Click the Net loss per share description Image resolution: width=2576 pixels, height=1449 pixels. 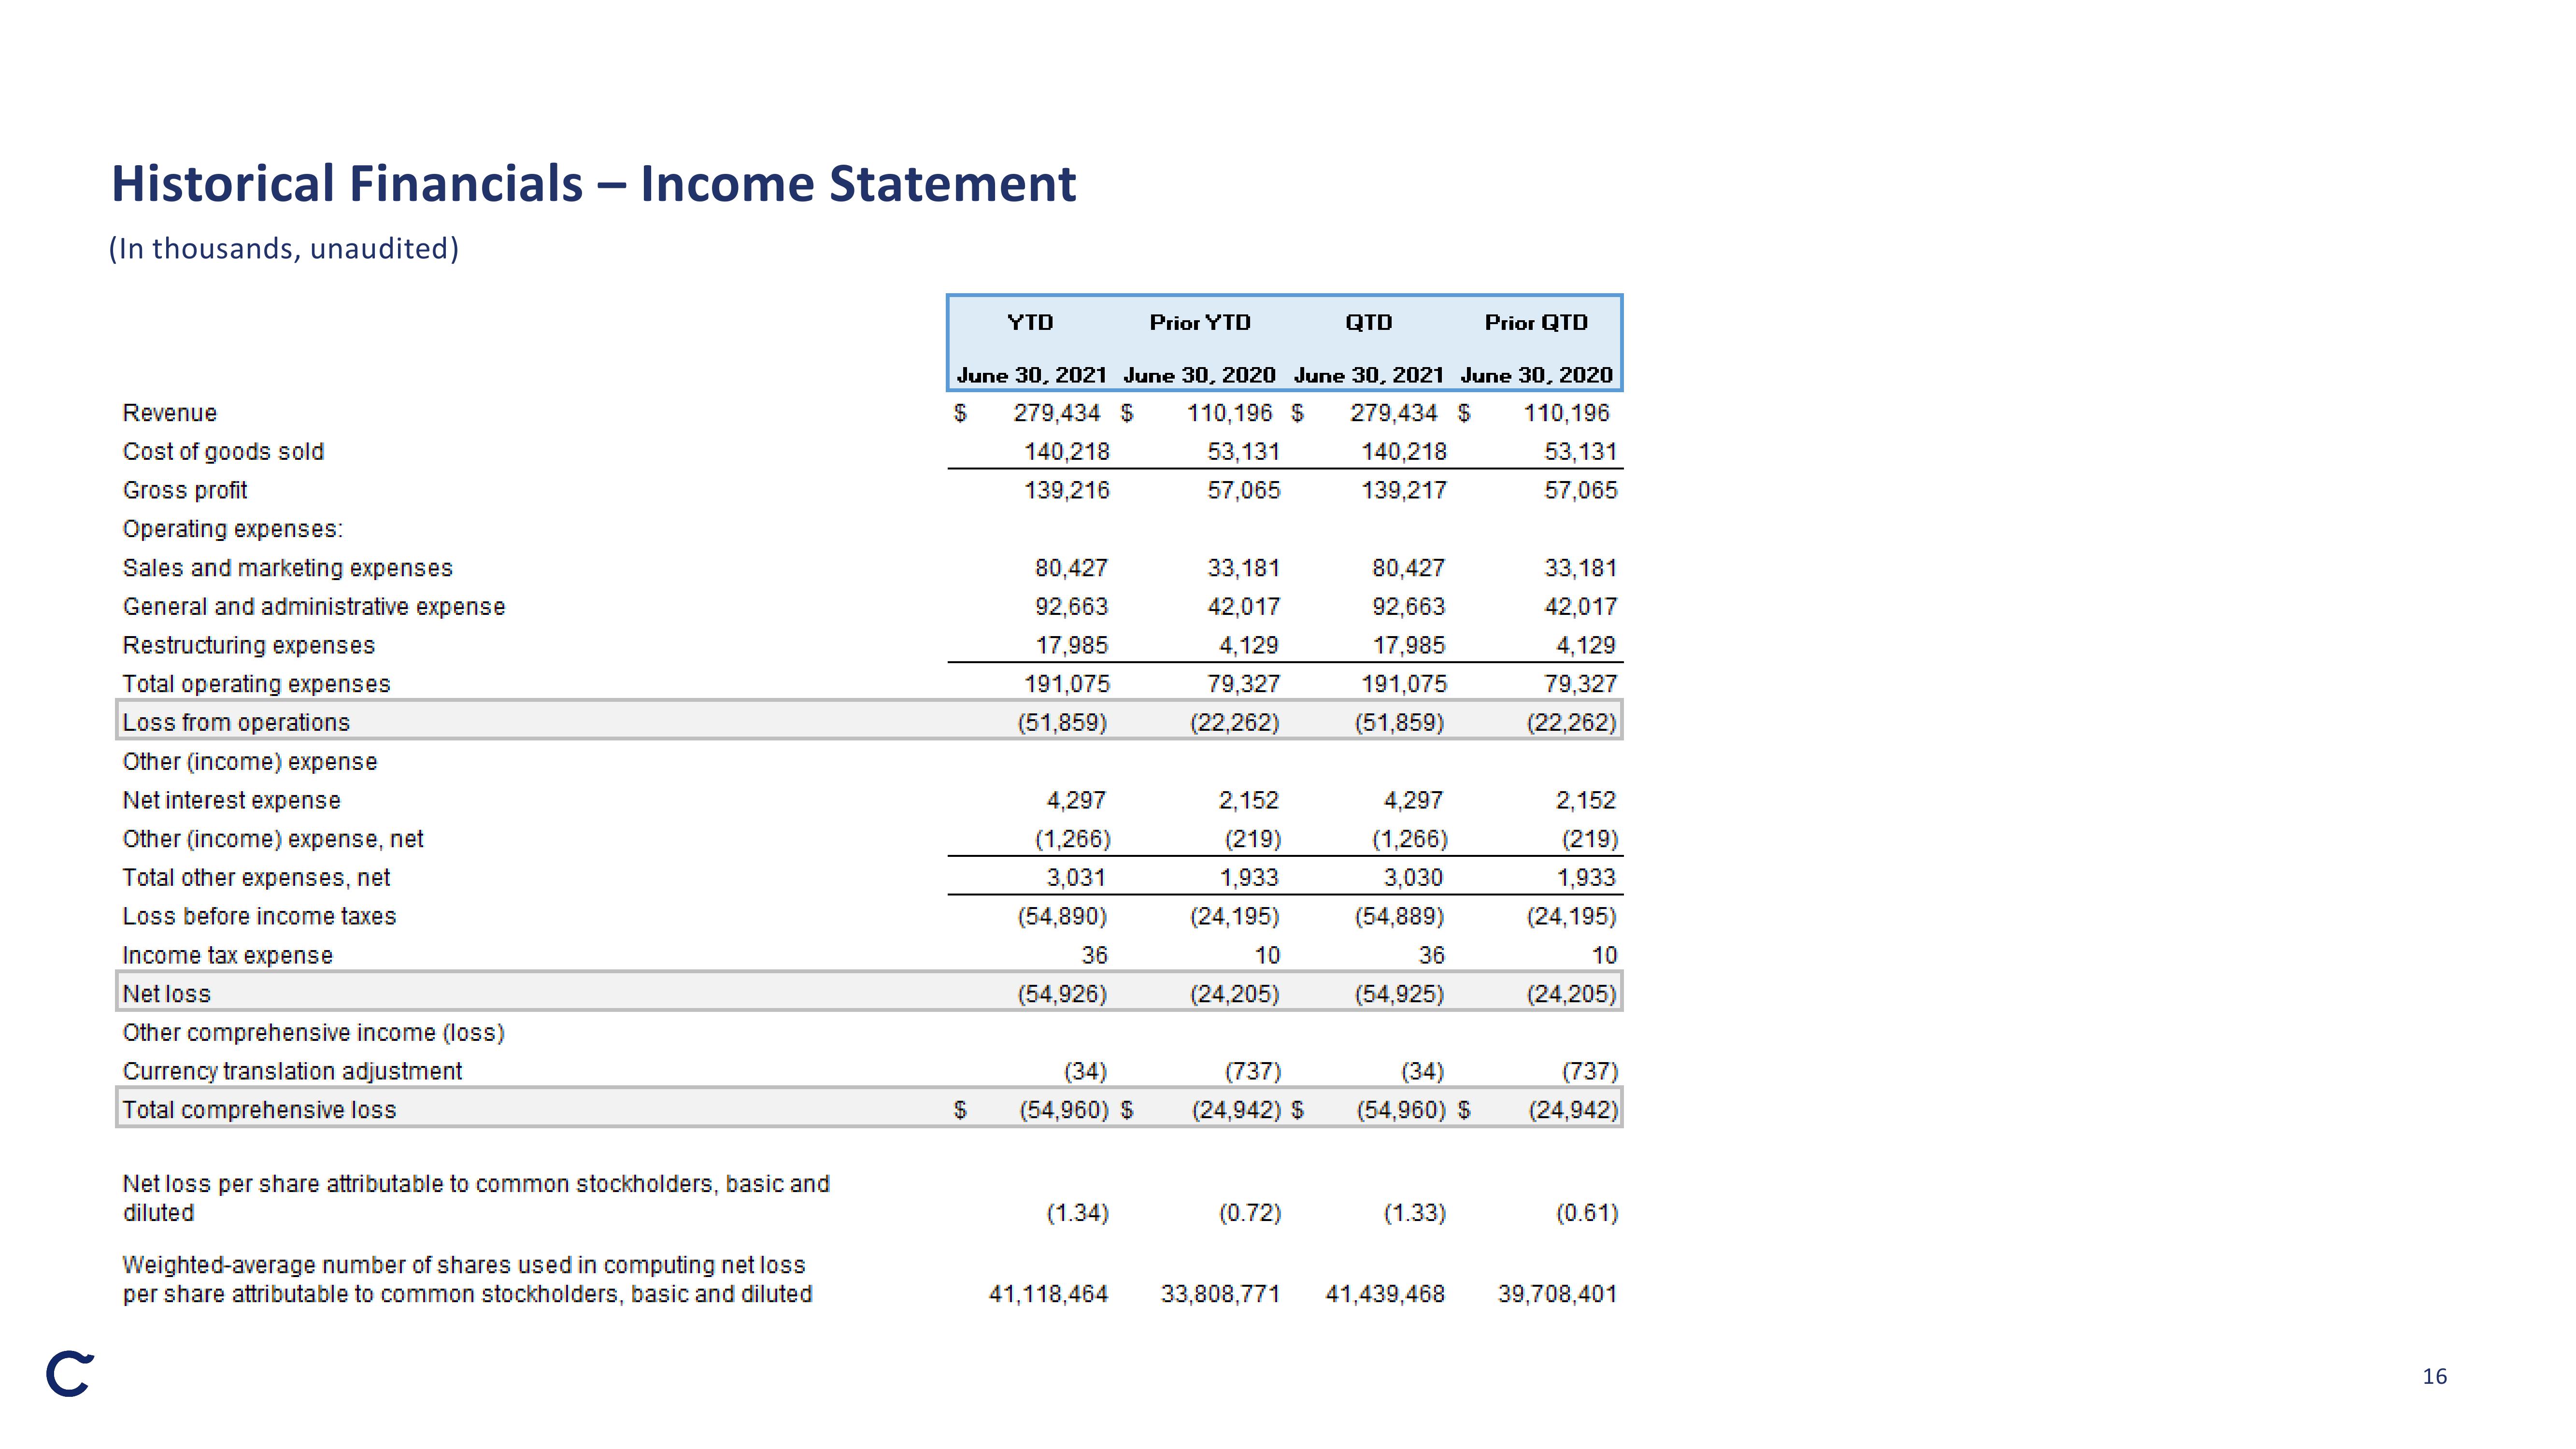(x=476, y=1198)
